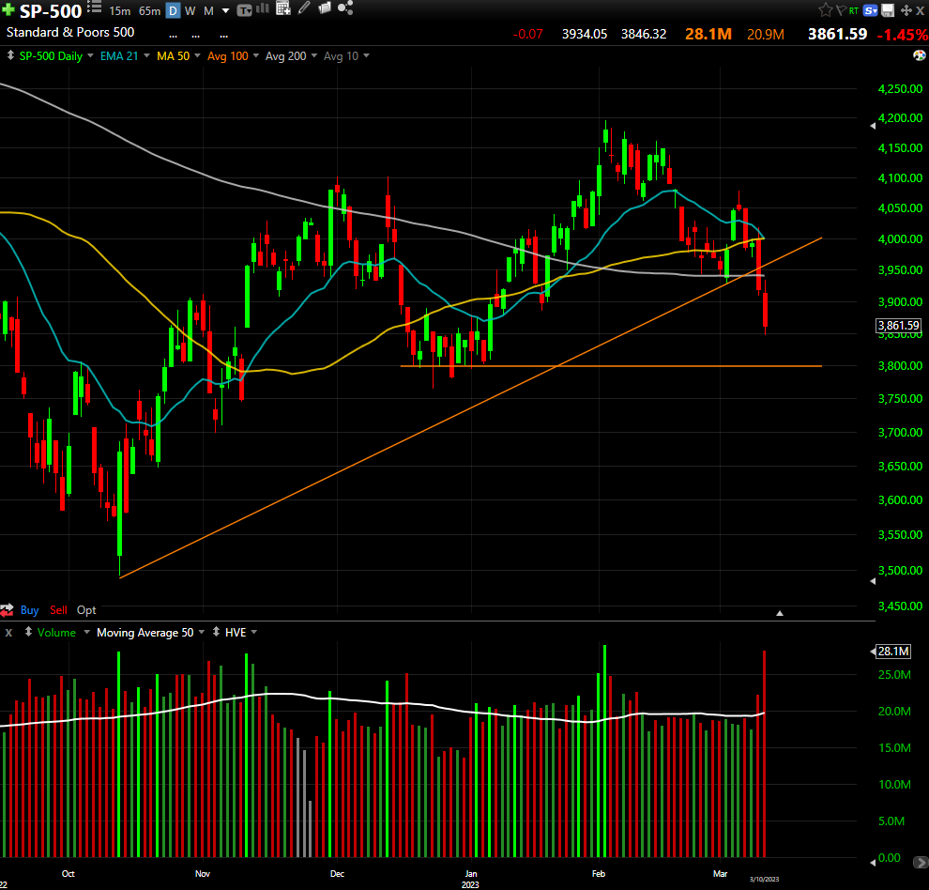
Task: Switch to the 15m timeframe
Action: (120, 10)
